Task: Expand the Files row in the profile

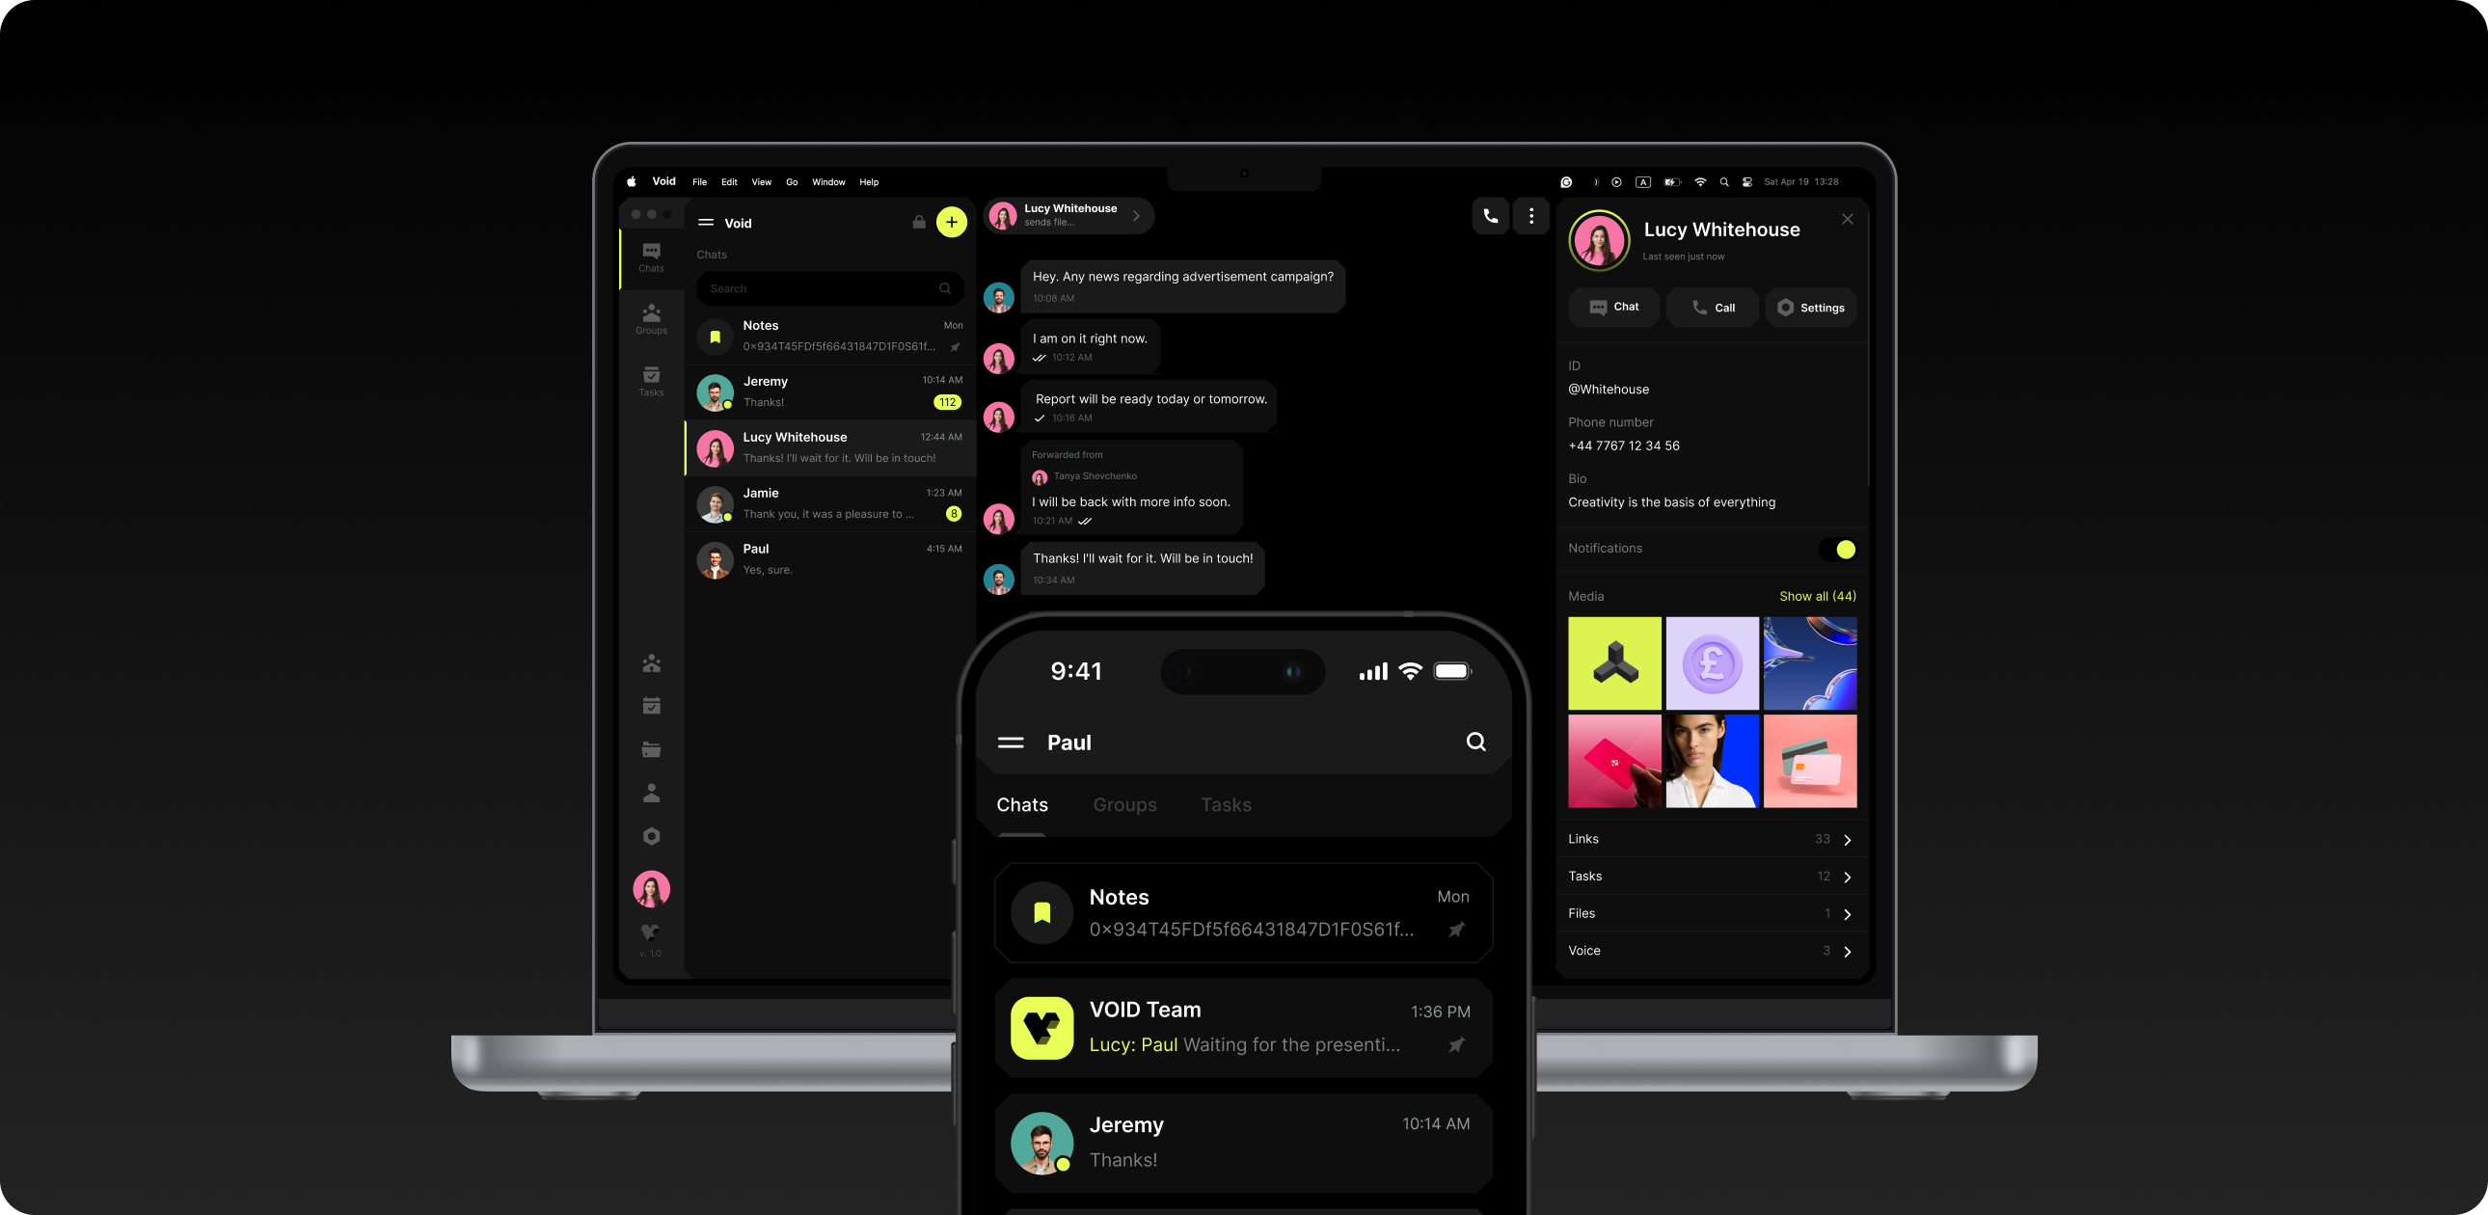Action: coord(1712,914)
